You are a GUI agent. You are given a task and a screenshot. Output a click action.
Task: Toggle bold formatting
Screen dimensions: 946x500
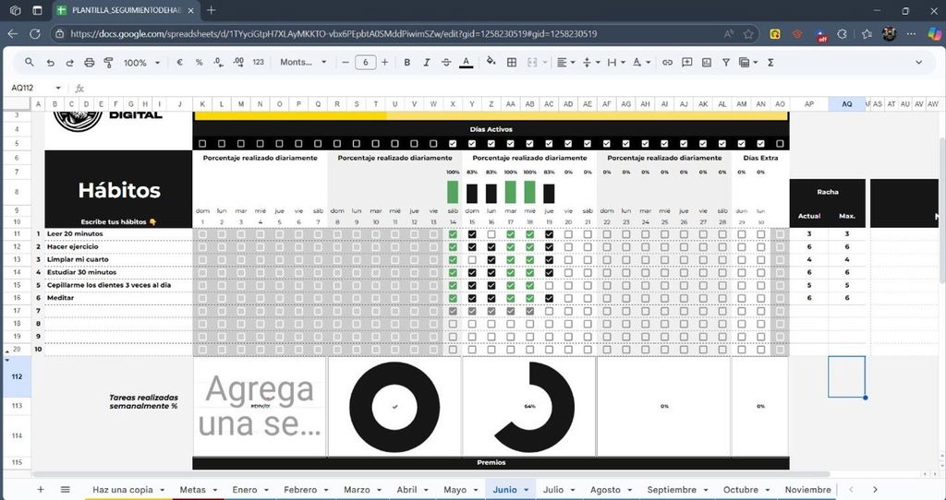click(407, 62)
